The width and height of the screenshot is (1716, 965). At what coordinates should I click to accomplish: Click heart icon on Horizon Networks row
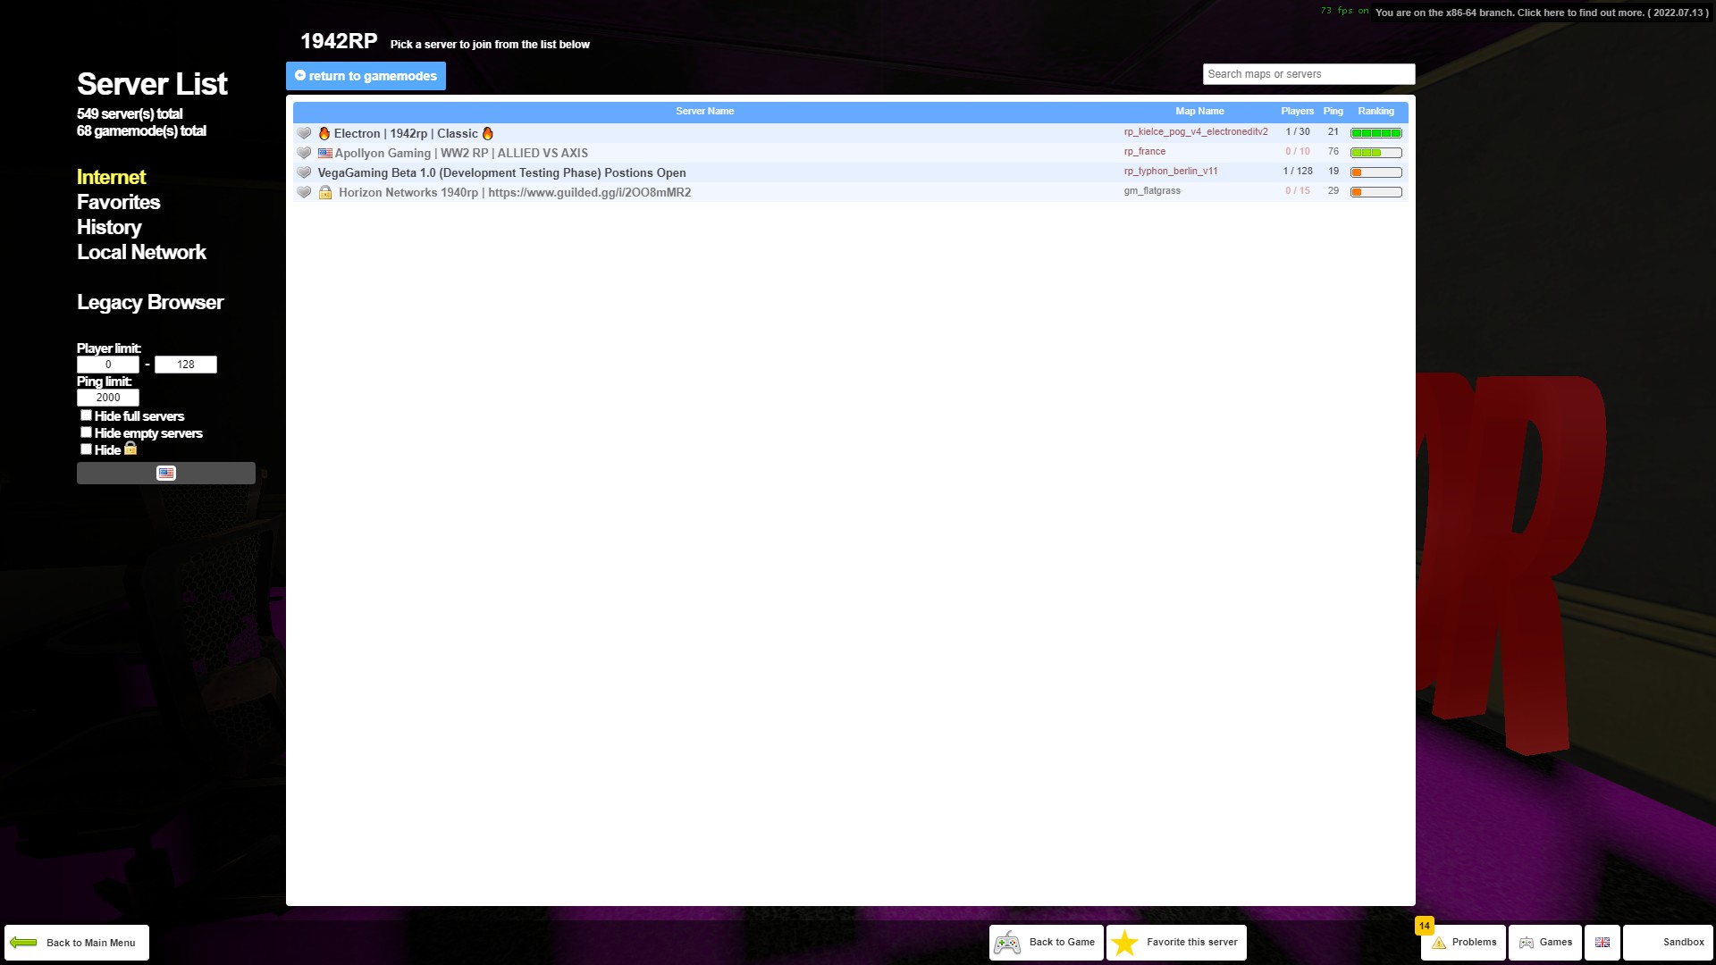[x=304, y=192]
